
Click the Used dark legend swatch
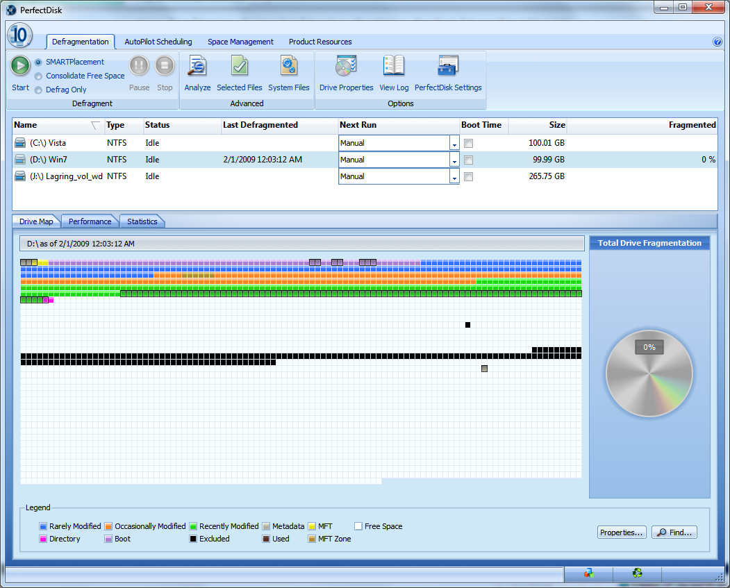pyautogui.click(x=266, y=539)
